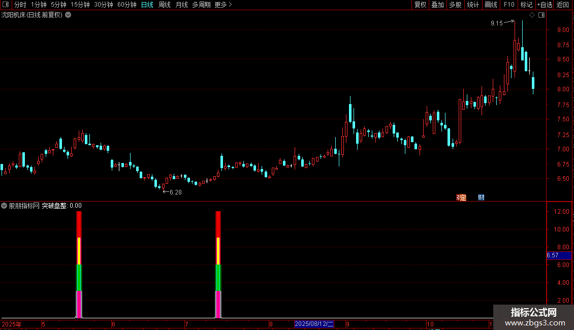Click the 复权 adjustment button
The width and height of the screenshot is (574, 330).
(x=420, y=5)
